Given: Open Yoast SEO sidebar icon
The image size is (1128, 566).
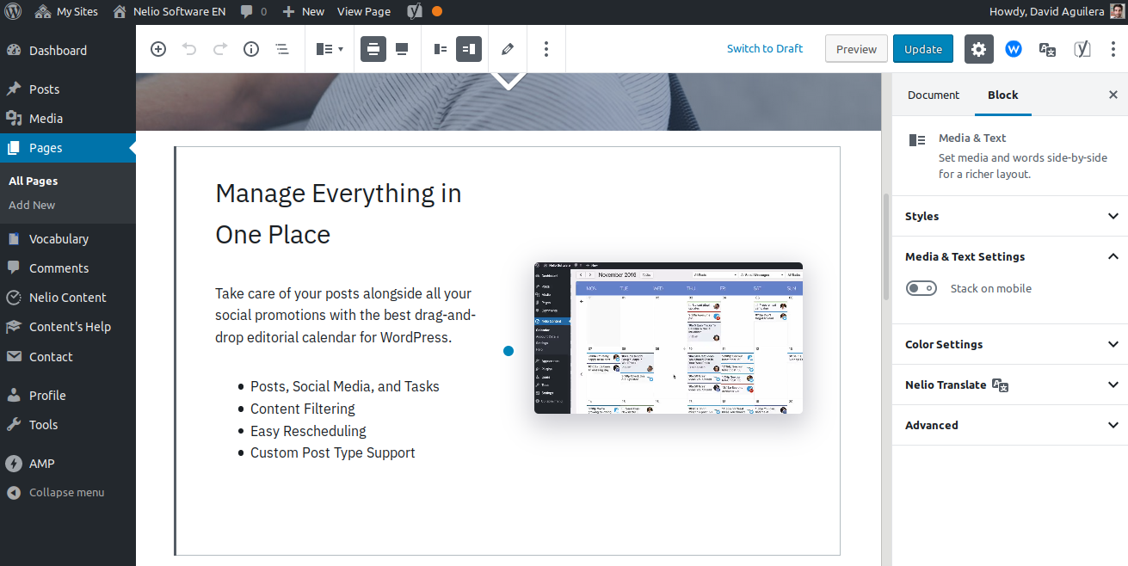Looking at the screenshot, I should click(x=1082, y=49).
